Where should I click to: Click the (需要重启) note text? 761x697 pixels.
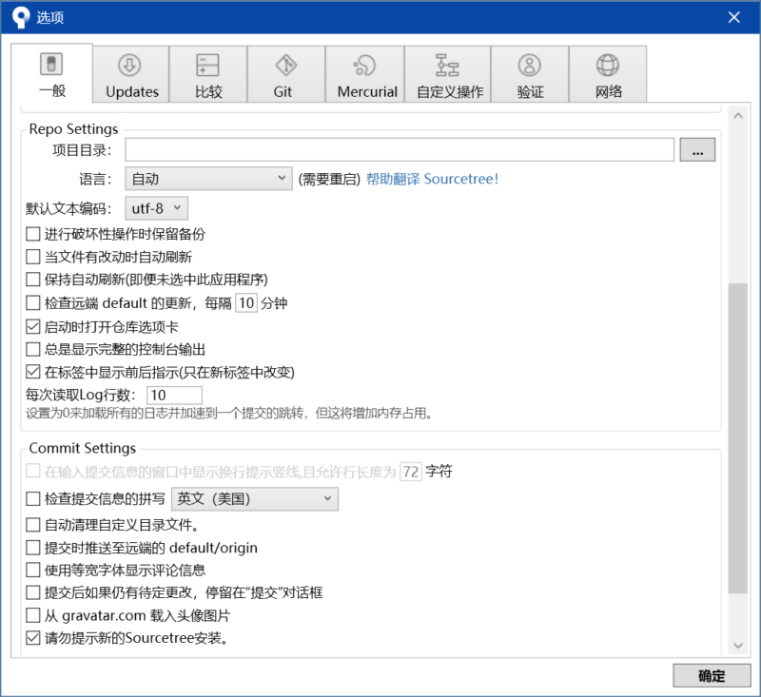pyautogui.click(x=329, y=180)
